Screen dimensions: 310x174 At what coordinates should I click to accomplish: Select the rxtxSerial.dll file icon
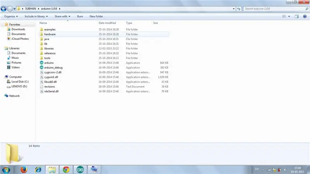tap(41, 91)
